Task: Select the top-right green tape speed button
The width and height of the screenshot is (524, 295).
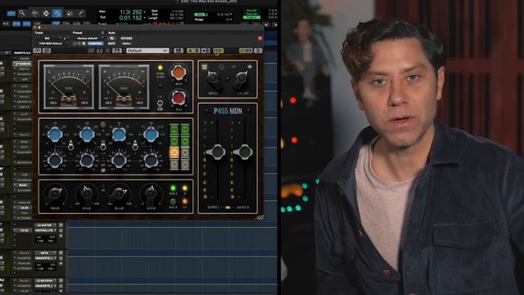Action: 185,129
